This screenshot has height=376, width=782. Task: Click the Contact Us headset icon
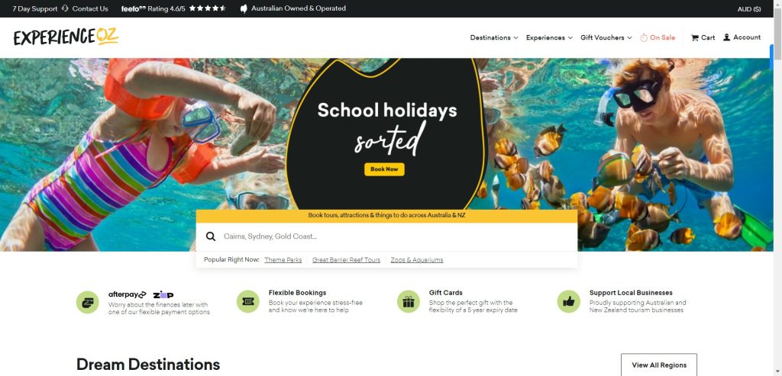65,8
